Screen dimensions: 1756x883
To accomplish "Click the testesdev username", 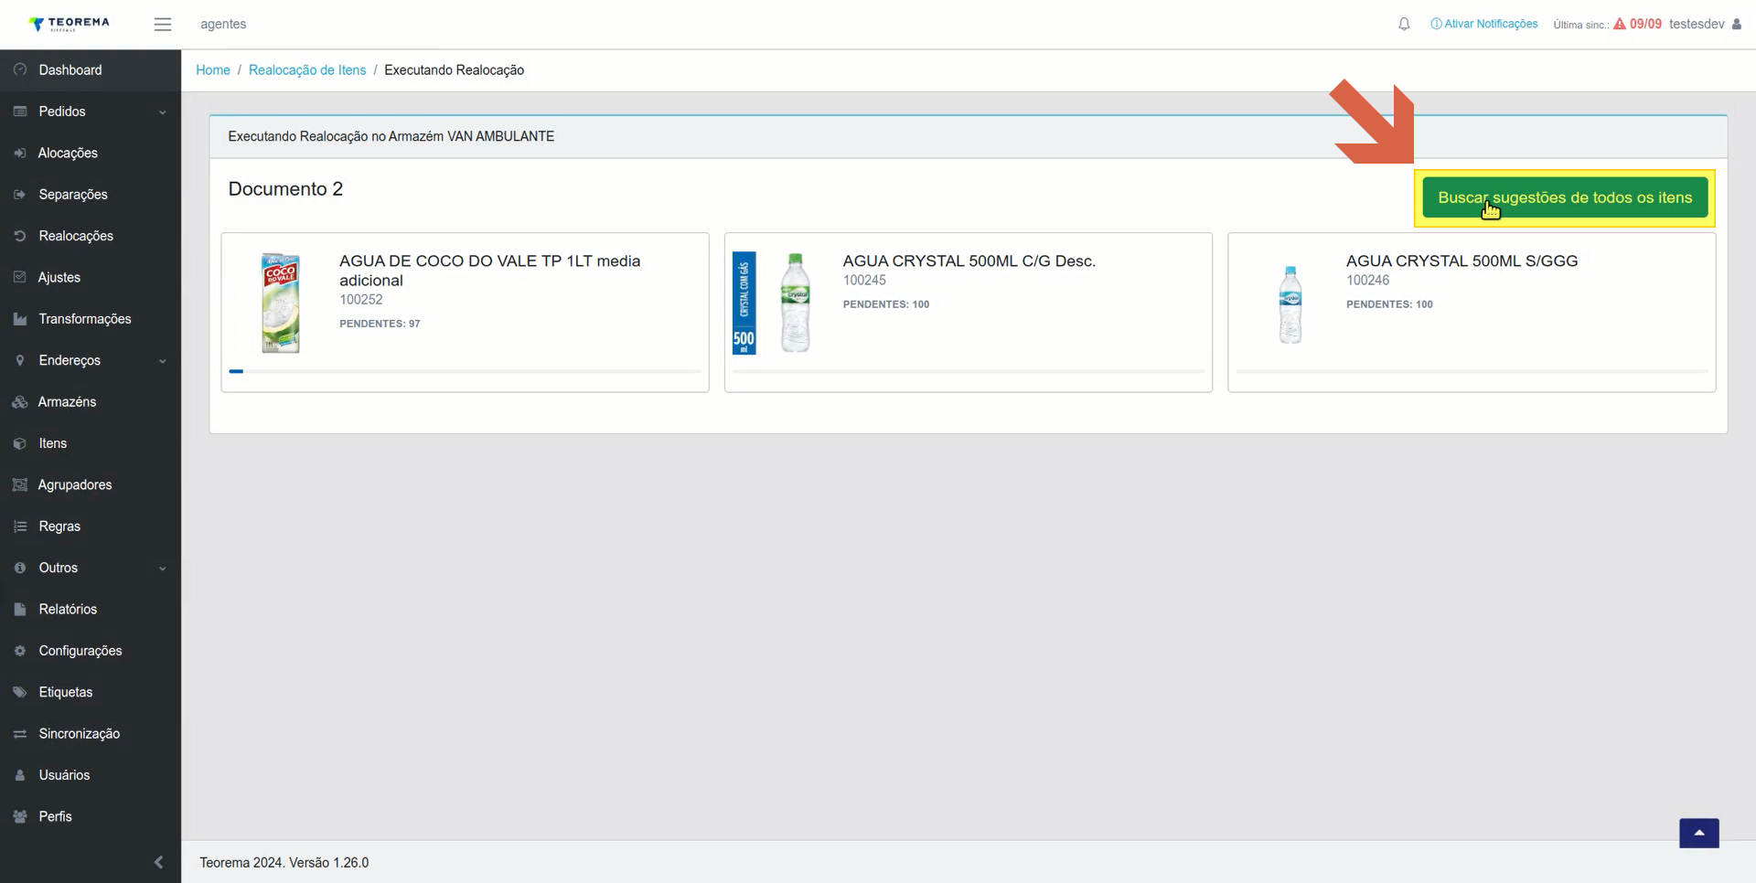I will (1697, 24).
